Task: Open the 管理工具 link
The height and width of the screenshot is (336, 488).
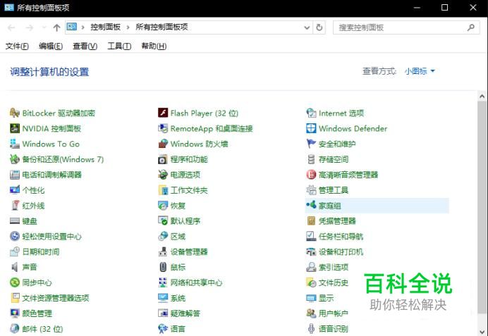Action: 334,190
